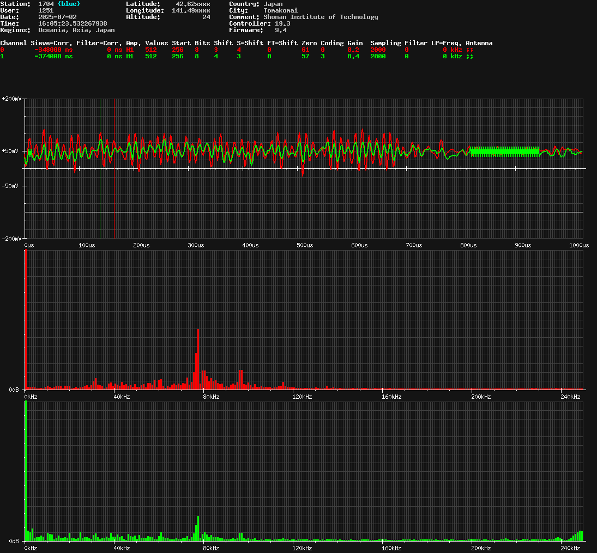Click the "Sampling" column header
The image size is (597, 553).
coord(385,43)
